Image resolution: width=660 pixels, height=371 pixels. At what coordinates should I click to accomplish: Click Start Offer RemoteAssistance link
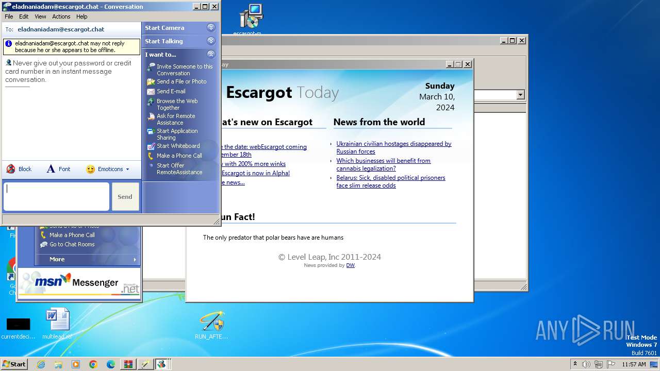click(179, 169)
